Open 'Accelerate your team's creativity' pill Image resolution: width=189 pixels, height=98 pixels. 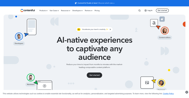point(94,29)
